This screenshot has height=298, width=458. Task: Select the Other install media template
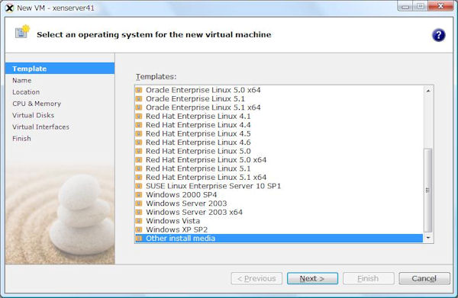(x=279, y=239)
